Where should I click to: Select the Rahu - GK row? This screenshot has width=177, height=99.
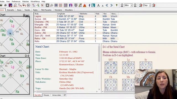76,38
